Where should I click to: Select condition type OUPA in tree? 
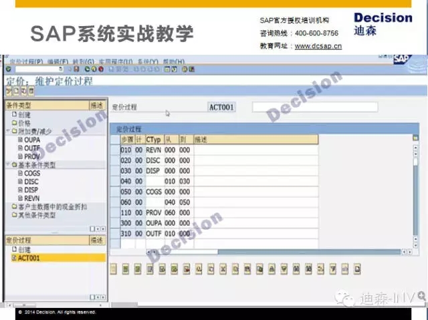tap(29, 140)
